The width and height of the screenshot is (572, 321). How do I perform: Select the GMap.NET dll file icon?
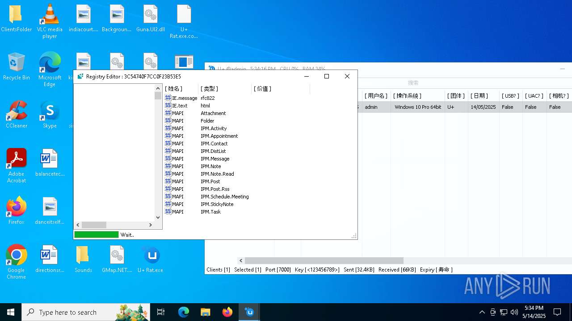117,259
